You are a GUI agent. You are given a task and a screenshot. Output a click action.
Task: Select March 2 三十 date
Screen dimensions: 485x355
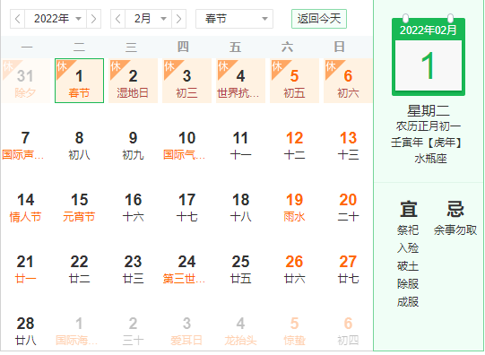point(133,331)
